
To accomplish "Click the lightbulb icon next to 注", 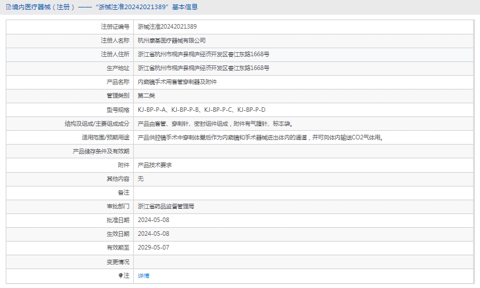I will point(121,276).
